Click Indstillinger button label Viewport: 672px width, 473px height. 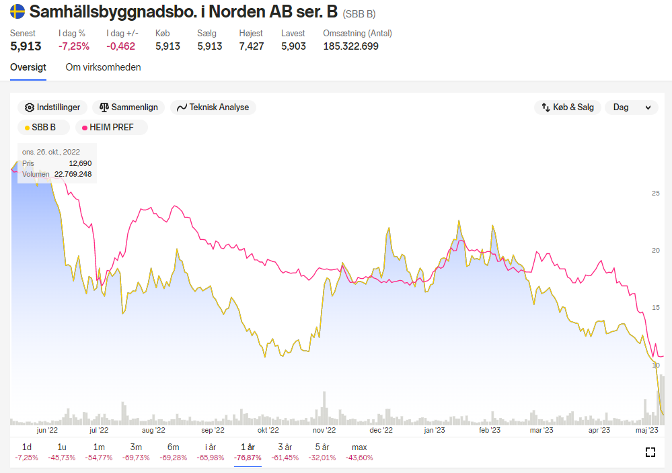coord(59,107)
